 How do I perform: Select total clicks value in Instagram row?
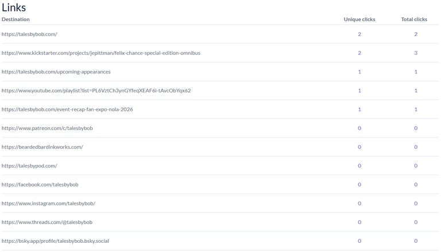click(x=416, y=203)
